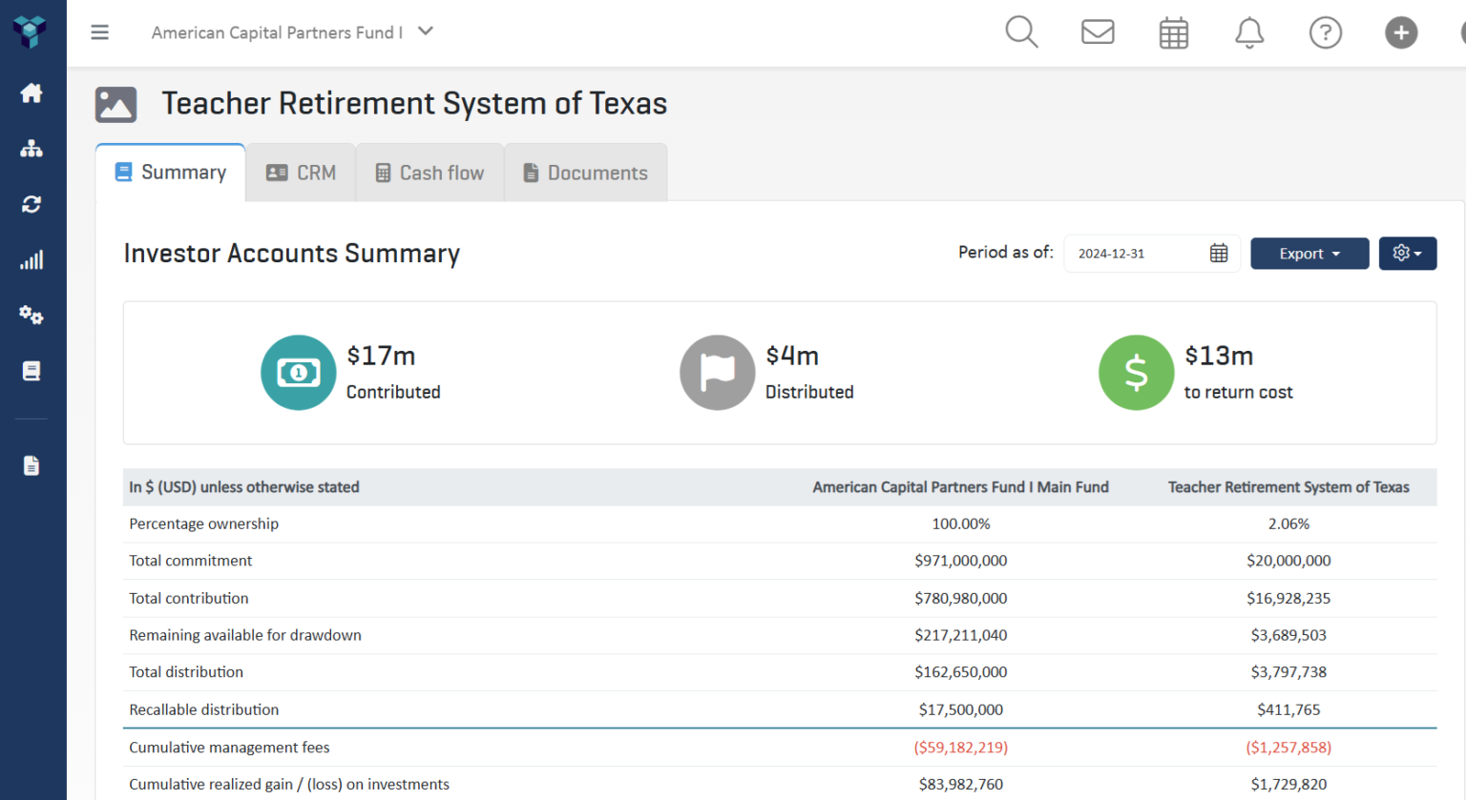The width and height of the screenshot is (1466, 800).
Task: Open the bar chart sidebar icon
Action: (x=31, y=260)
